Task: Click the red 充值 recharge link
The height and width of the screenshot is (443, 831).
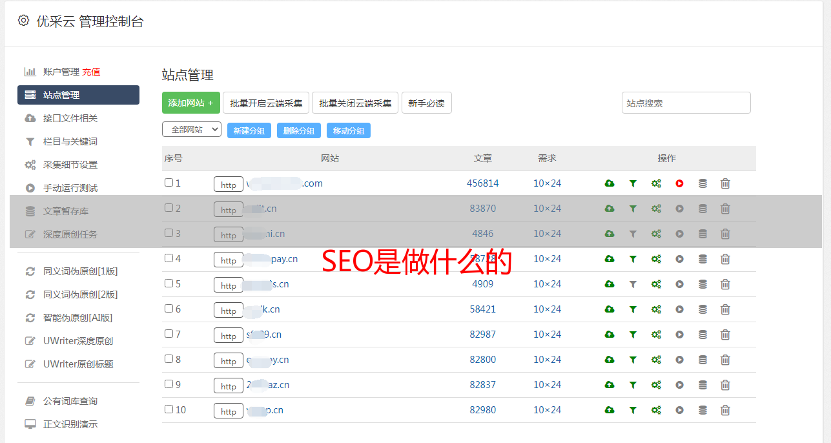Action: [x=91, y=72]
